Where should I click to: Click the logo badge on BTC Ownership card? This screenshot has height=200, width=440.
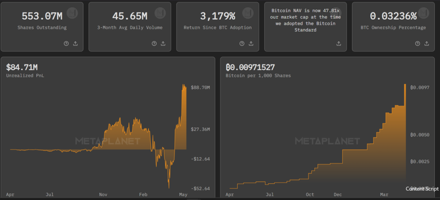point(423,12)
